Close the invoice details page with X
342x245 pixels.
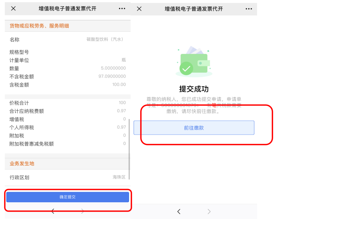13,8
